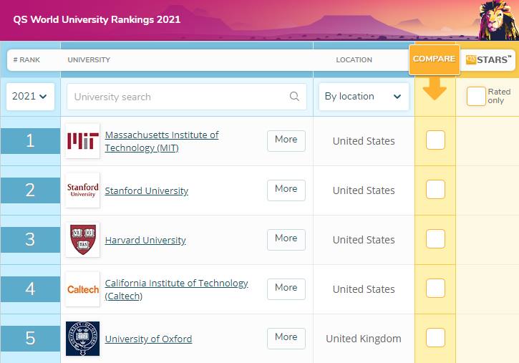519x363 pixels.
Task: Click the Stanford University logo
Action: [83, 190]
